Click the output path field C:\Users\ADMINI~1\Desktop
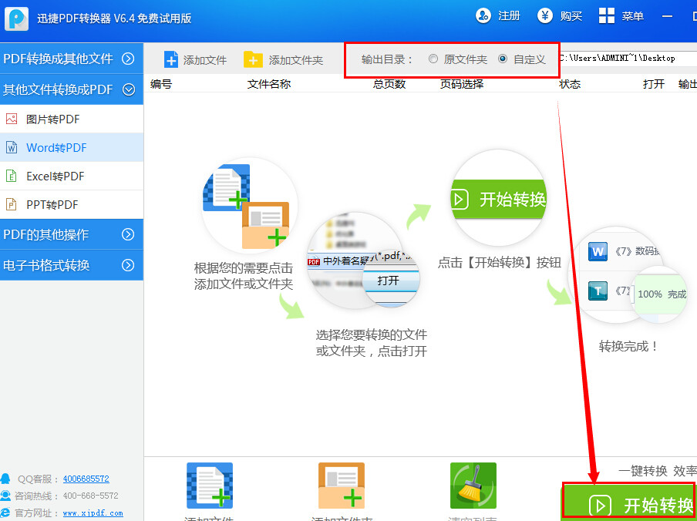The width and height of the screenshot is (697, 521). click(x=628, y=58)
